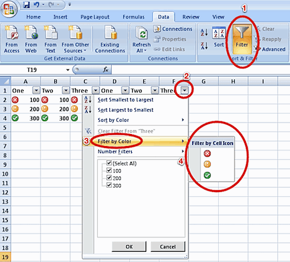
Task: Switch to the Formulas ribbon tab
Action: pyautogui.click(x=134, y=17)
